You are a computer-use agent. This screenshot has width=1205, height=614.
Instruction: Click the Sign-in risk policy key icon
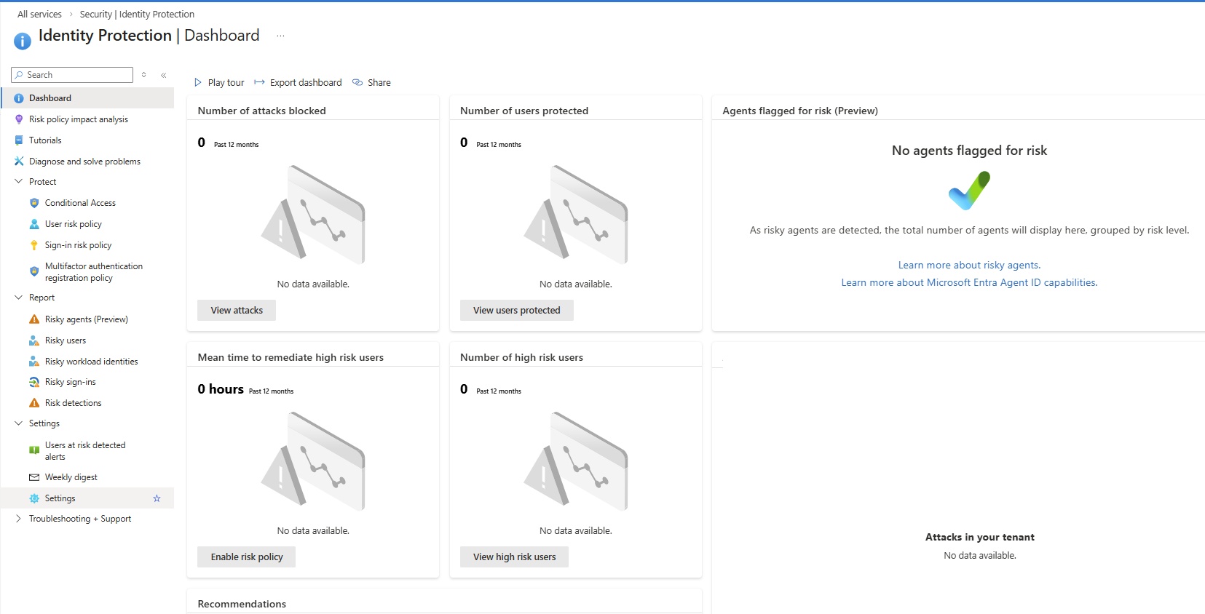[34, 245]
